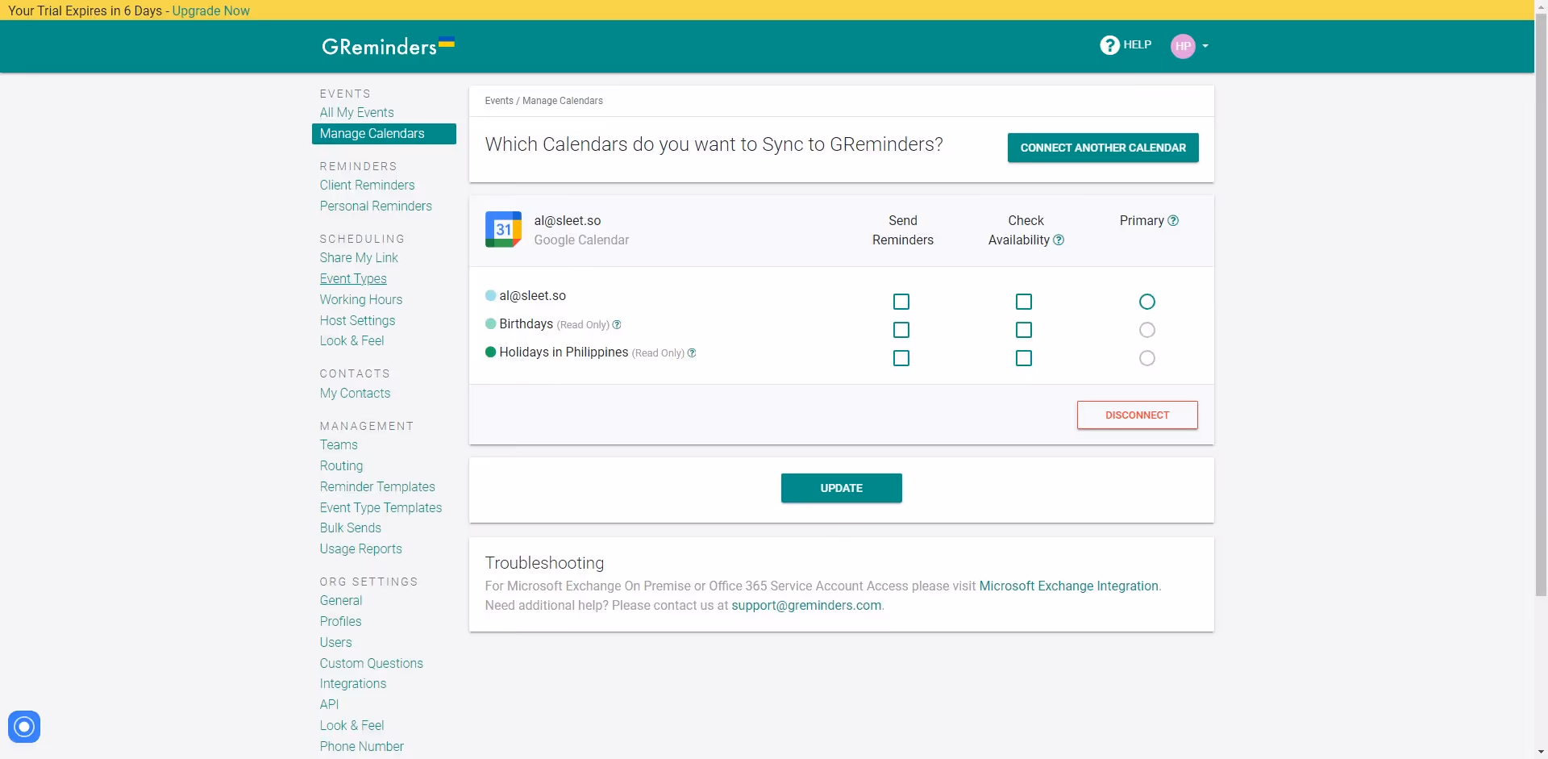Enable Check Availability for Holidays in Philippines

click(1024, 358)
